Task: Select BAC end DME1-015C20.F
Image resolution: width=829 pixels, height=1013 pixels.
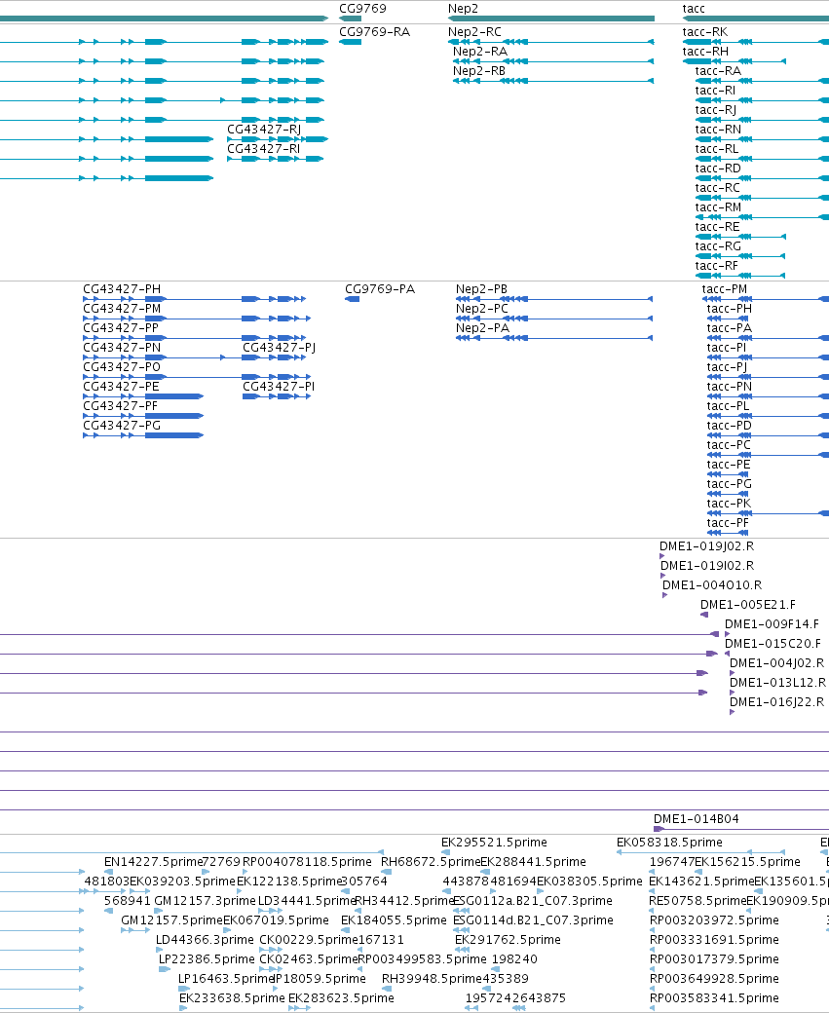Action: pos(772,644)
